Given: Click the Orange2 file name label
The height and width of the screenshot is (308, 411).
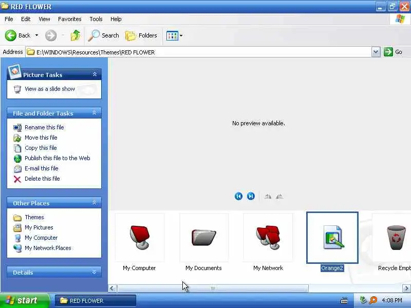Looking at the screenshot, I should [x=332, y=268].
